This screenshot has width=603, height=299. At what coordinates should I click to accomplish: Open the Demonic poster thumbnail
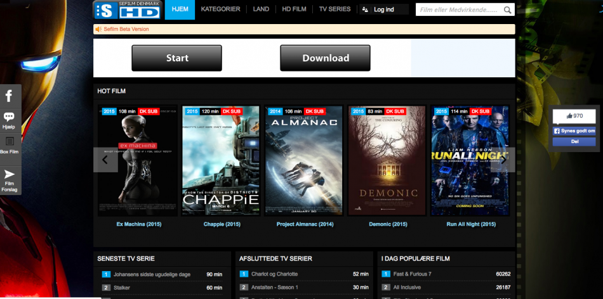[x=387, y=161]
